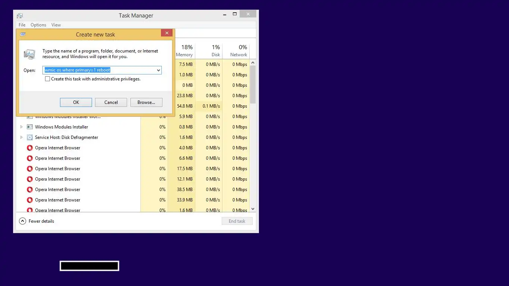Click the Fewer details label
509x286 pixels.
click(x=41, y=221)
